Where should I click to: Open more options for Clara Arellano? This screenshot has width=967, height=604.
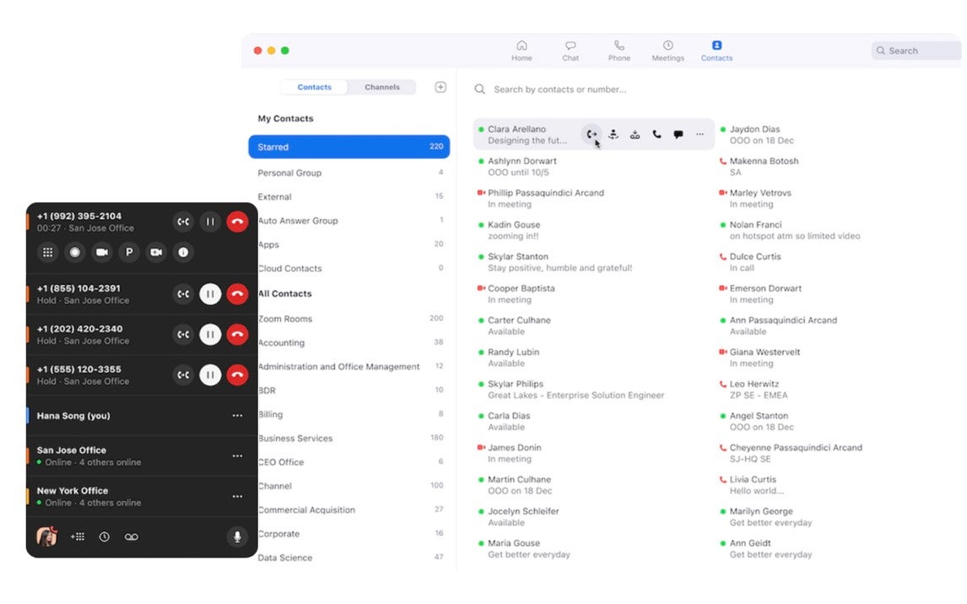tap(700, 134)
